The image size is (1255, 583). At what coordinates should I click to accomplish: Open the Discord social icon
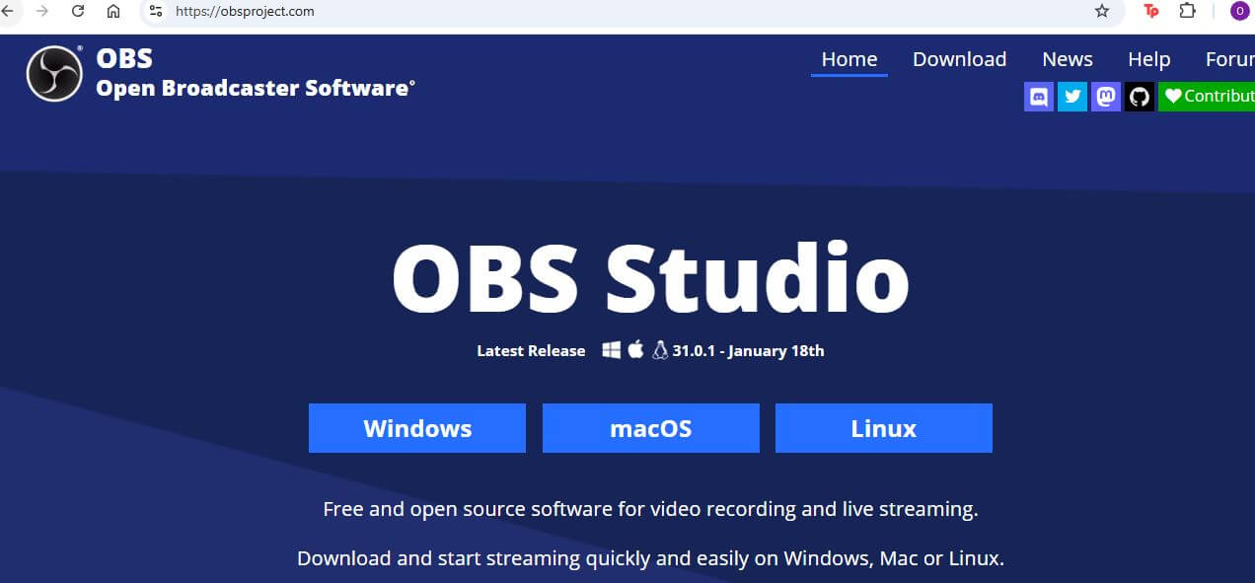coord(1038,96)
